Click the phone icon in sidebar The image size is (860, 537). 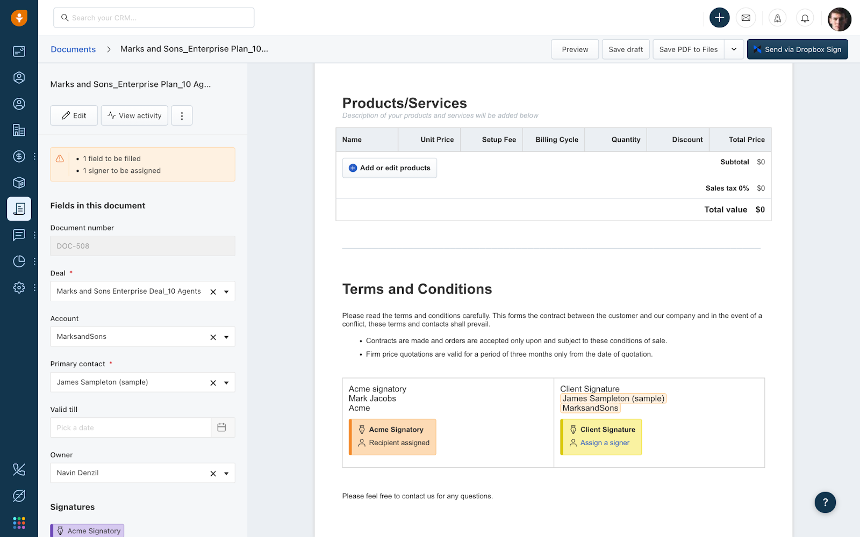19,469
